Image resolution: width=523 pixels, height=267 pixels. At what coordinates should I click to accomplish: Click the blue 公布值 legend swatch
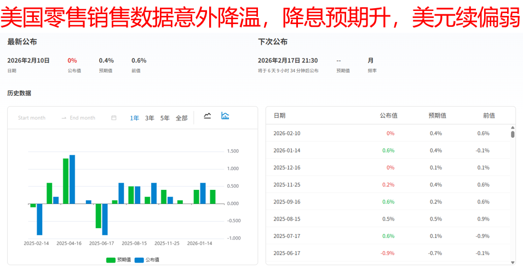pos(139,260)
